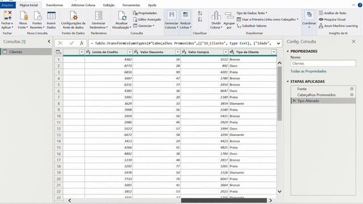Screen dimensions: 363x204
Task: Sort descending with the Z-A icon
Action: (200, 19)
